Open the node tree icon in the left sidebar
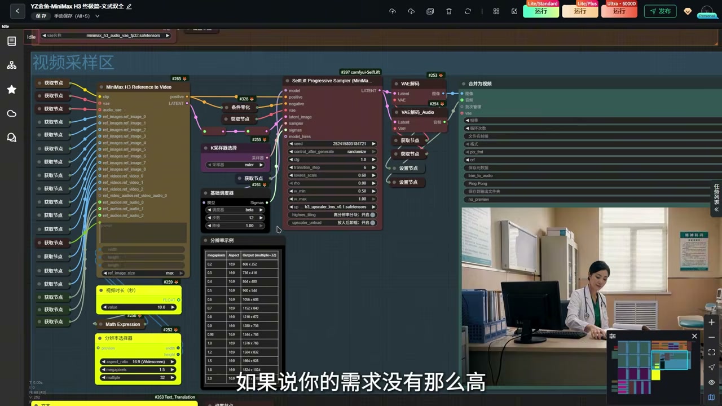 (11, 65)
